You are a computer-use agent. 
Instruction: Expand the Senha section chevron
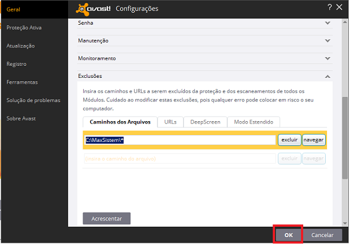[x=327, y=22]
